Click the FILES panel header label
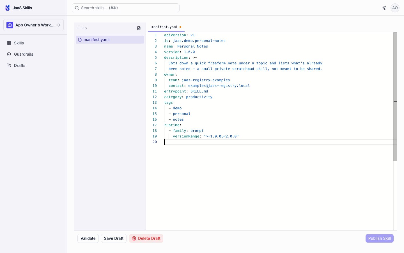Viewport: 404px width, 253px height. pyautogui.click(x=82, y=28)
